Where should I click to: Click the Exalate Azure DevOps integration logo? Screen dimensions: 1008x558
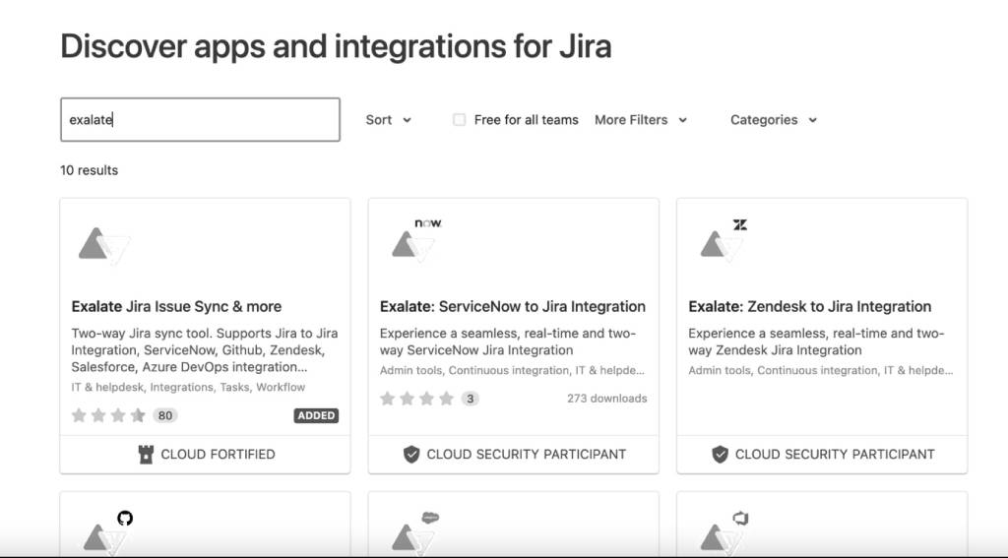pyautogui.click(x=724, y=533)
